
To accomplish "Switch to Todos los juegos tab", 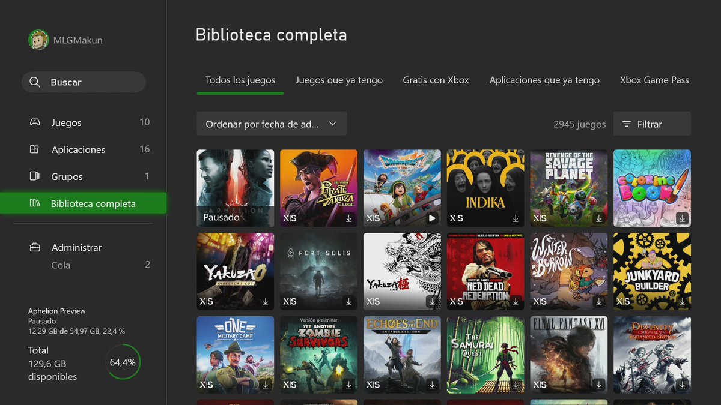I will (240, 80).
